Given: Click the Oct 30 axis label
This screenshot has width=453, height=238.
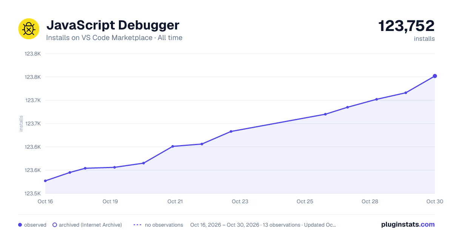Looking at the screenshot, I should pyautogui.click(x=434, y=201).
